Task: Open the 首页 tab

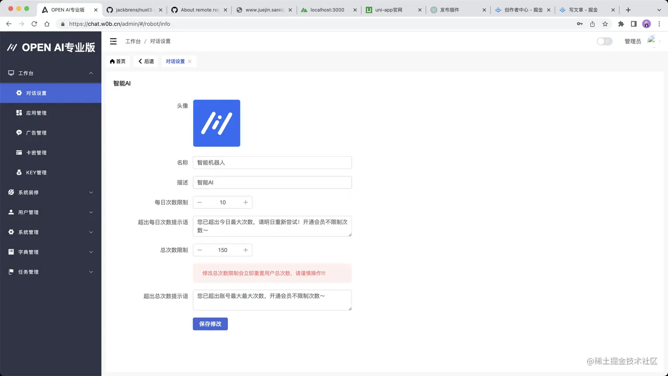Action: coord(118,61)
